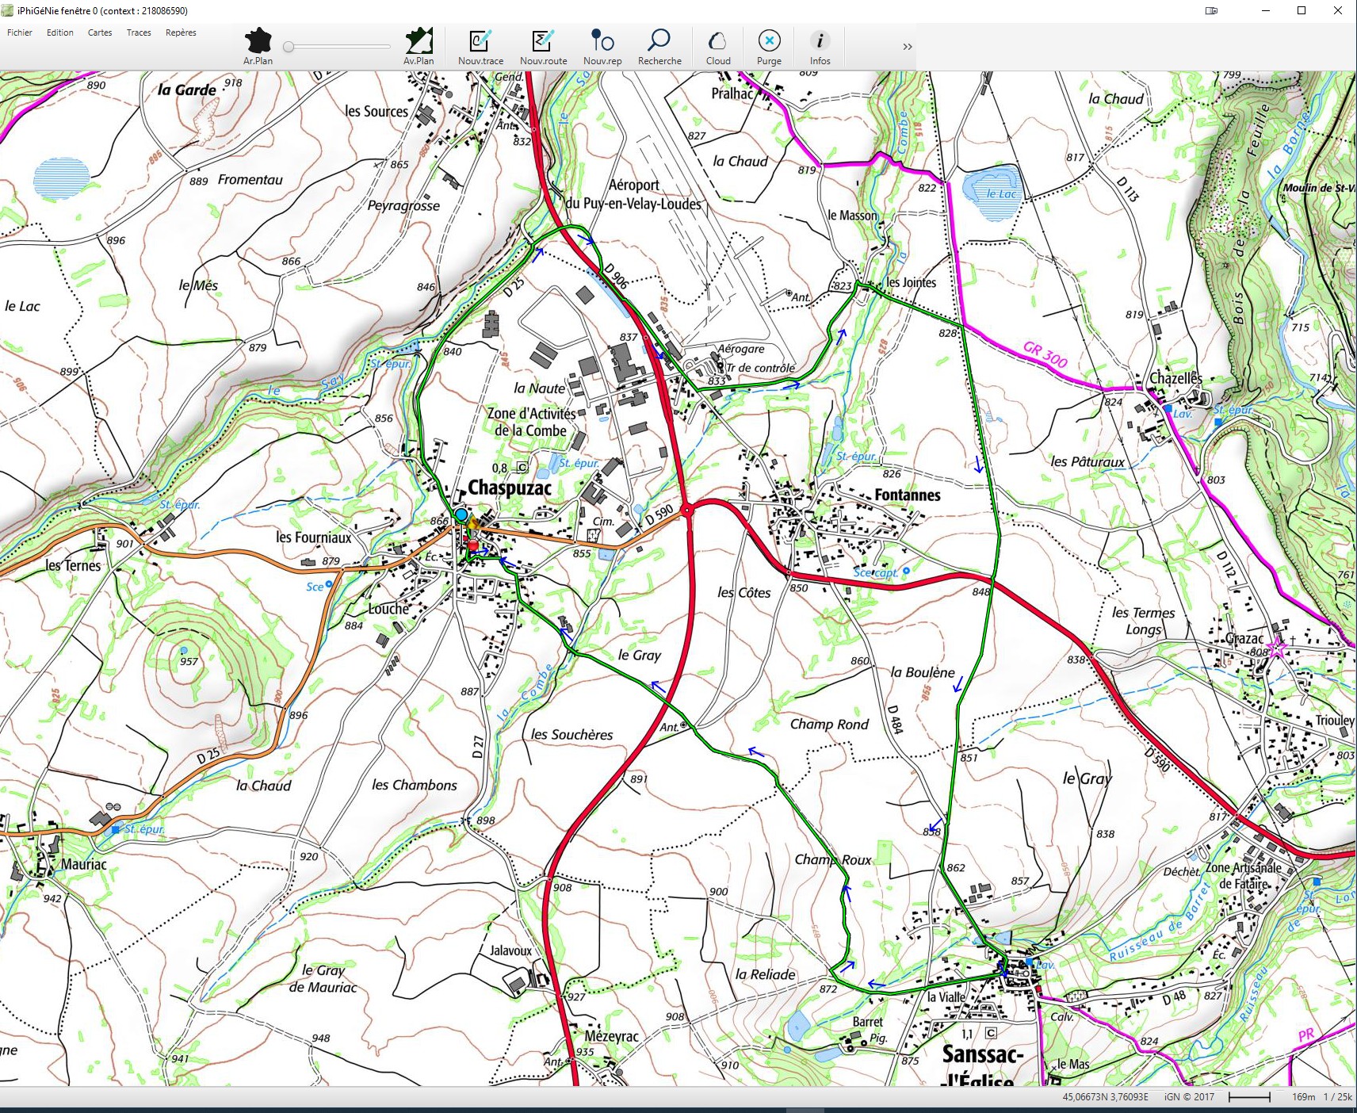Open the Cloud tool
Screen dimensions: 1357x1113
pyautogui.click(x=717, y=41)
